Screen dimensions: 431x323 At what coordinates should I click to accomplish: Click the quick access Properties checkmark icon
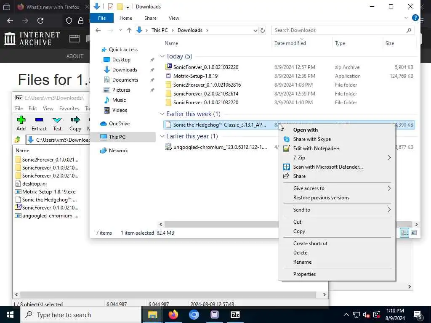(x=111, y=7)
